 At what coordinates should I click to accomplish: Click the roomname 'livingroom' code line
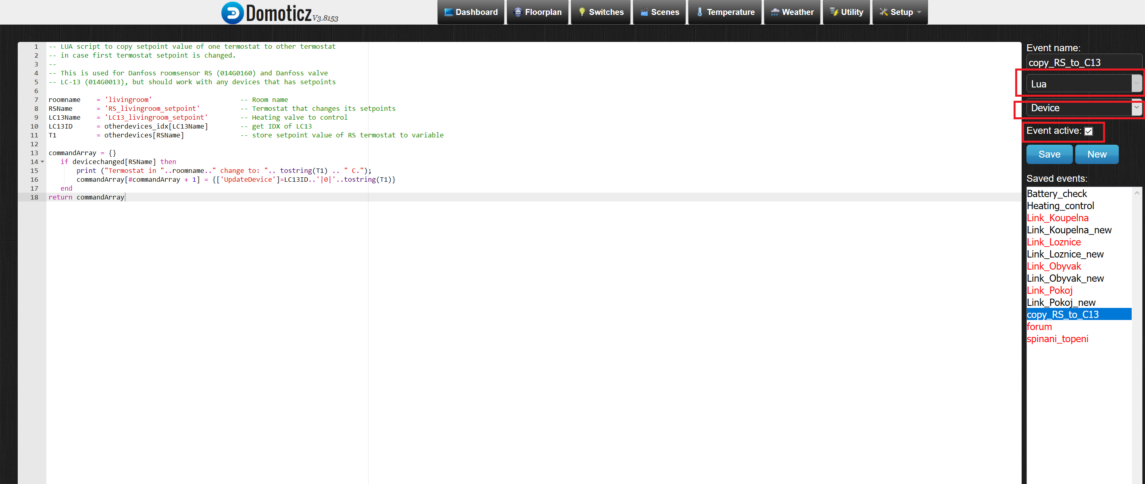100,100
